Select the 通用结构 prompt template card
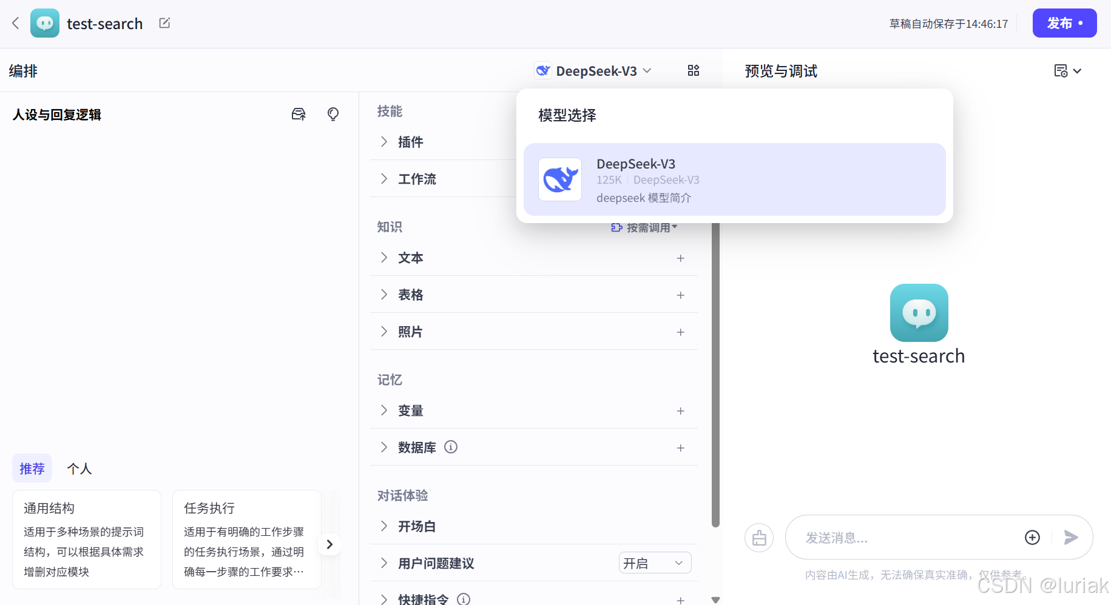 (x=87, y=540)
